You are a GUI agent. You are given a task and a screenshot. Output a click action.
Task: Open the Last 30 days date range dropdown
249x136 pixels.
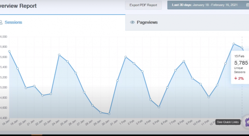click(206, 5)
